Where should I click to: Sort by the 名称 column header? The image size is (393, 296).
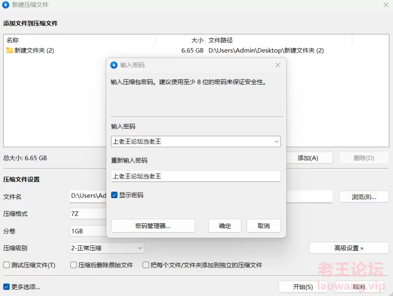pos(80,40)
